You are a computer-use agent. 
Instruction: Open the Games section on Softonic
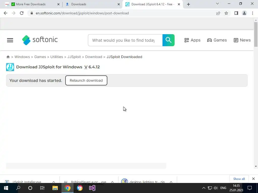[217, 40]
